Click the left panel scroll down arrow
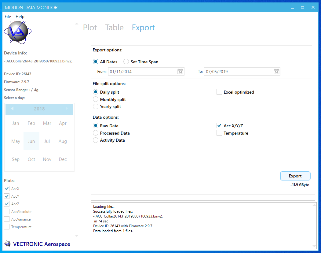 (x=77, y=236)
